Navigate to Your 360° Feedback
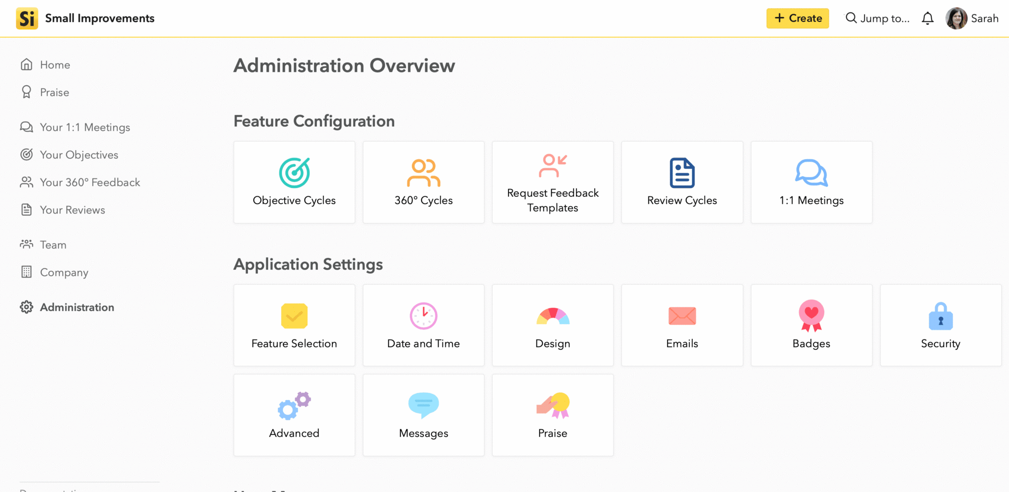 pyautogui.click(x=90, y=182)
